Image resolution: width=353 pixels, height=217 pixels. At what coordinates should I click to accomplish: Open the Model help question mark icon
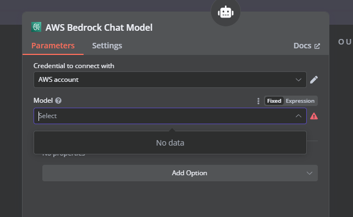click(58, 101)
